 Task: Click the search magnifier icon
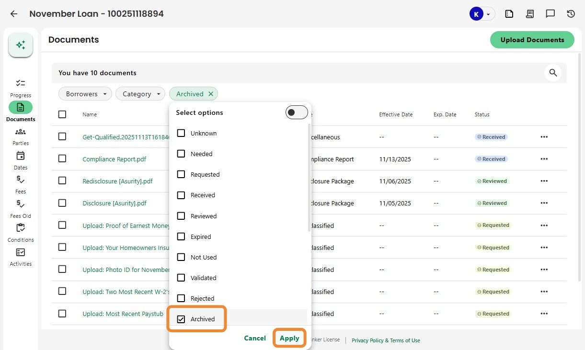click(553, 73)
